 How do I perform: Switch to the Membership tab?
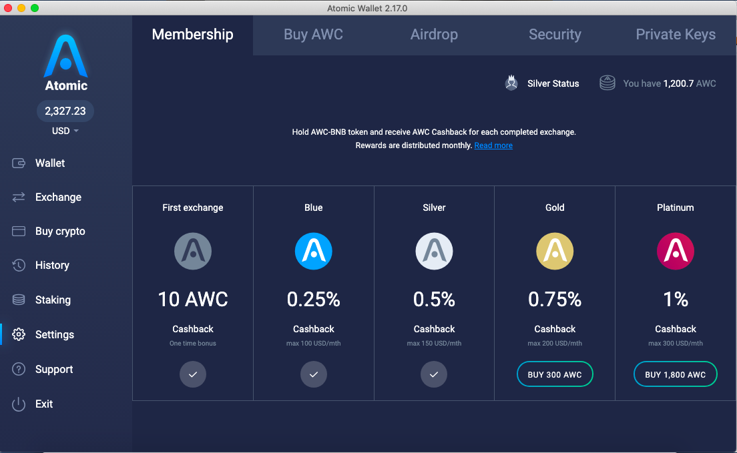193,35
